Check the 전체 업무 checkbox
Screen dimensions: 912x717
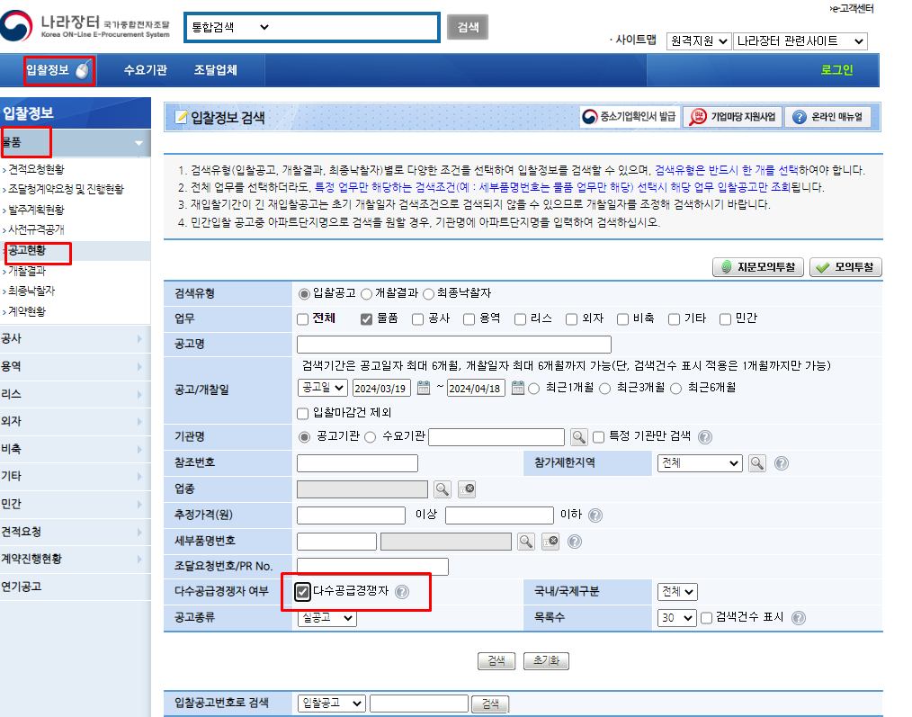[302, 319]
